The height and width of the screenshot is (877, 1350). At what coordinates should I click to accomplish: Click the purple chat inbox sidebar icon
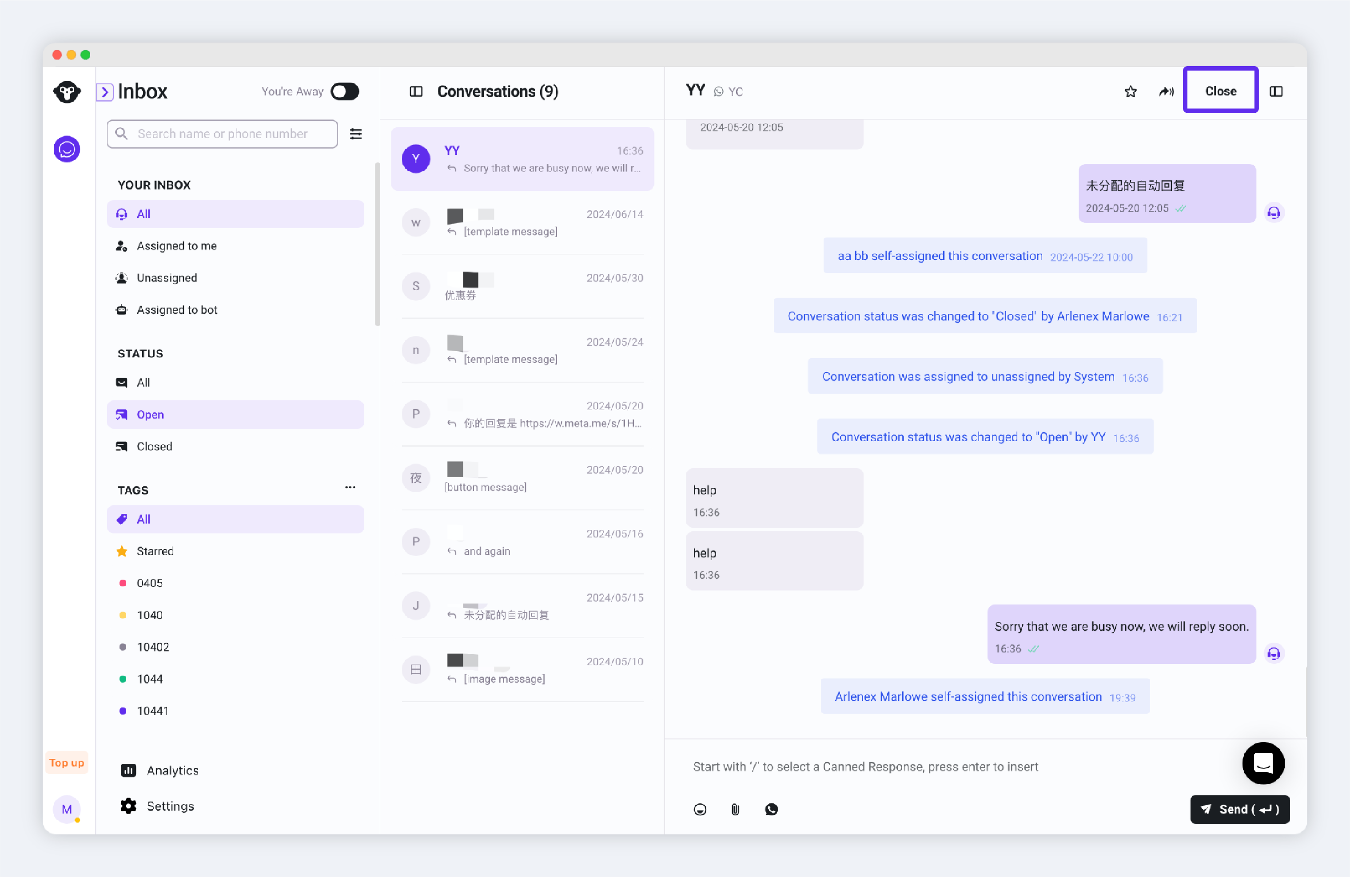click(67, 150)
